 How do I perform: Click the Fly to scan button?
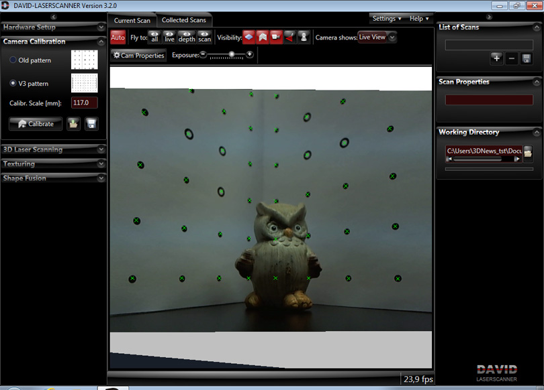point(204,37)
